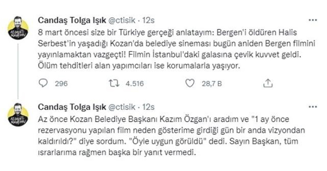Click the reply speech bubble icon
327x171 pixels.
click(x=43, y=84)
